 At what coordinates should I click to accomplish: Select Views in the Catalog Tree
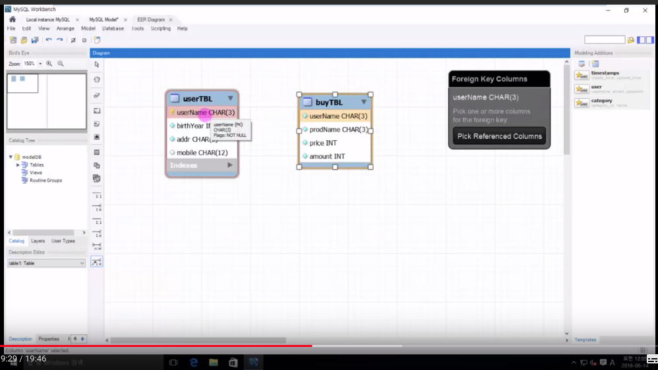coord(36,172)
